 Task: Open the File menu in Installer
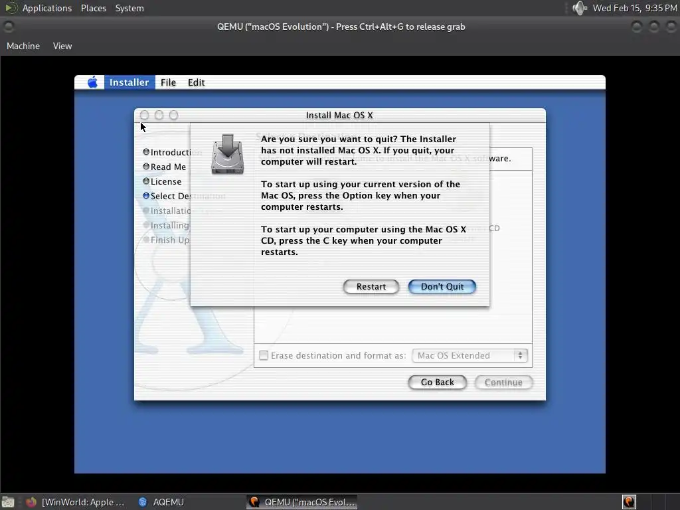(168, 82)
